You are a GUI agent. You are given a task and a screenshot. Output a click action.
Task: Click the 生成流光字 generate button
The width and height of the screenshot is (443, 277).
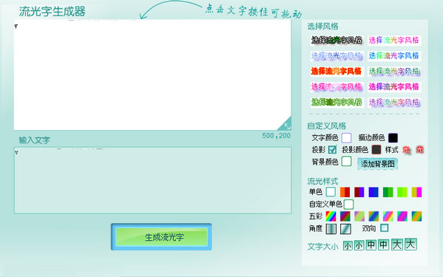161,237
